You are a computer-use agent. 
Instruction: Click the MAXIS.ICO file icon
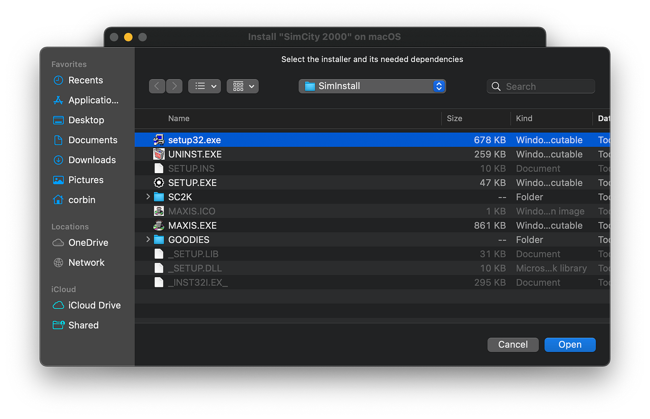[x=159, y=211]
